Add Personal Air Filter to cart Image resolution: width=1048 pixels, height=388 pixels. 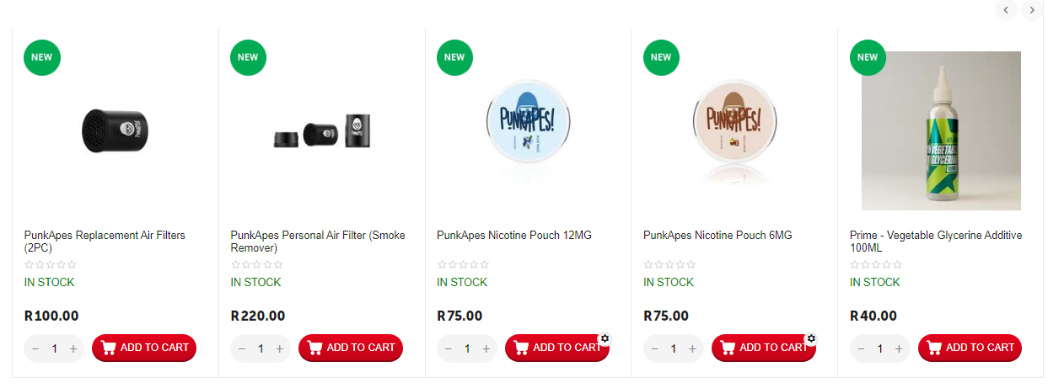coord(351,348)
